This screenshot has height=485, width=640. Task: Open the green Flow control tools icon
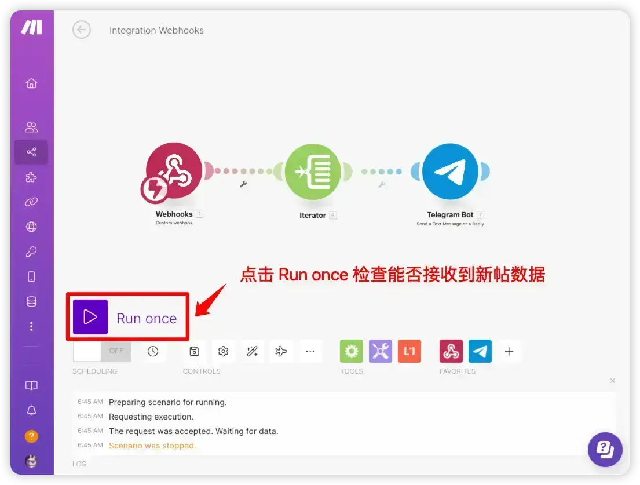352,351
